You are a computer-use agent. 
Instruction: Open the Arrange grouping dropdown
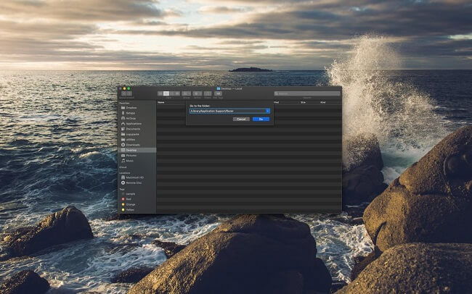(187, 93)
